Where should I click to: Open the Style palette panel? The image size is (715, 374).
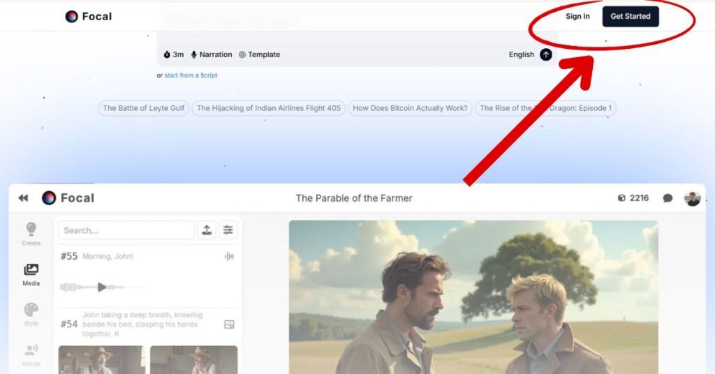pos(31,313)
